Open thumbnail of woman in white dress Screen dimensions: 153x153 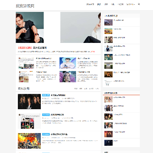68,63
